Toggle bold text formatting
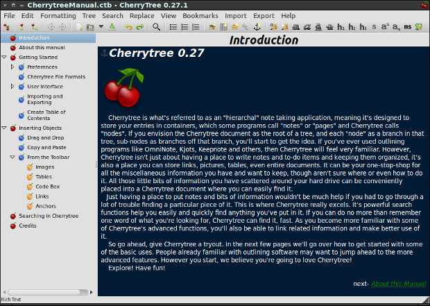The image size is (430, 306). click(296, 27)
